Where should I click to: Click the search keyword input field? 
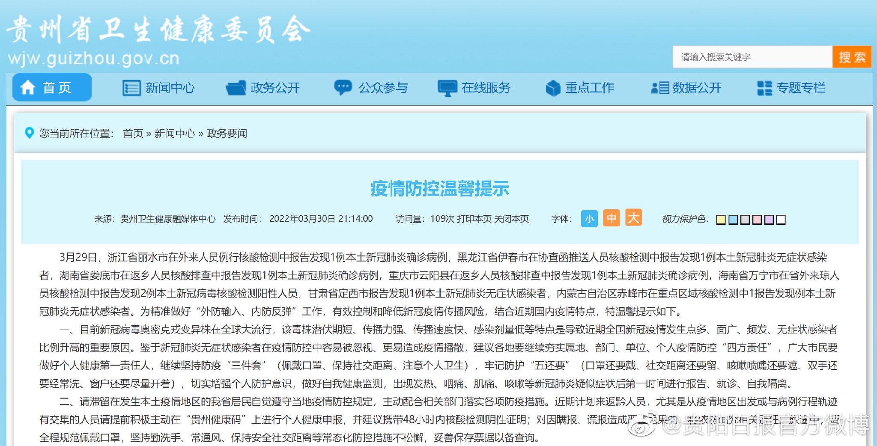752,57
